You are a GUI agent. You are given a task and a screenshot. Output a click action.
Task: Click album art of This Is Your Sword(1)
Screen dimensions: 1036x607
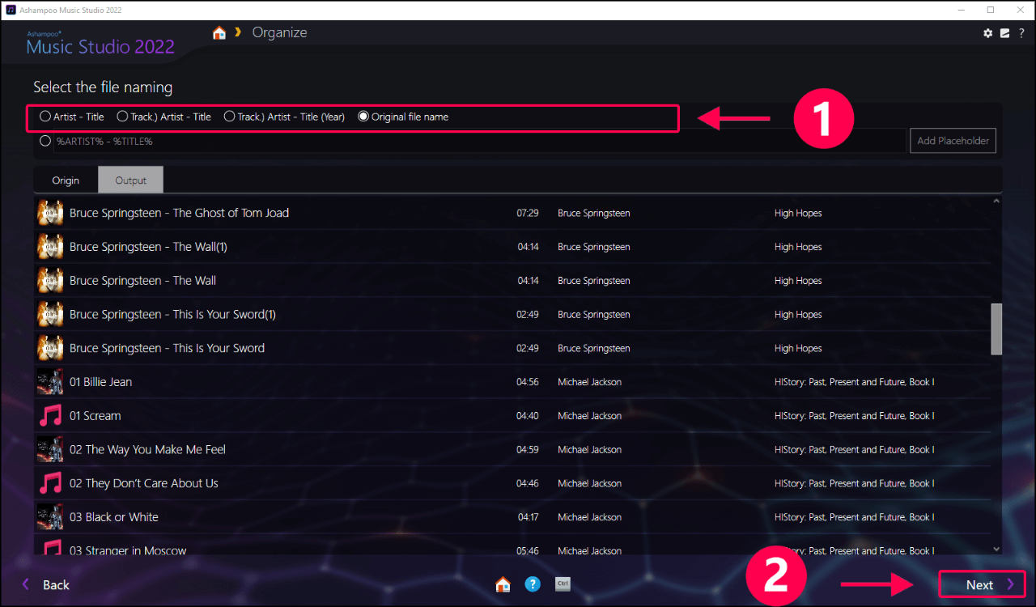[x=50, y=314]
